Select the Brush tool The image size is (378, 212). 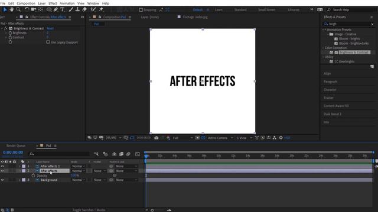71,9
